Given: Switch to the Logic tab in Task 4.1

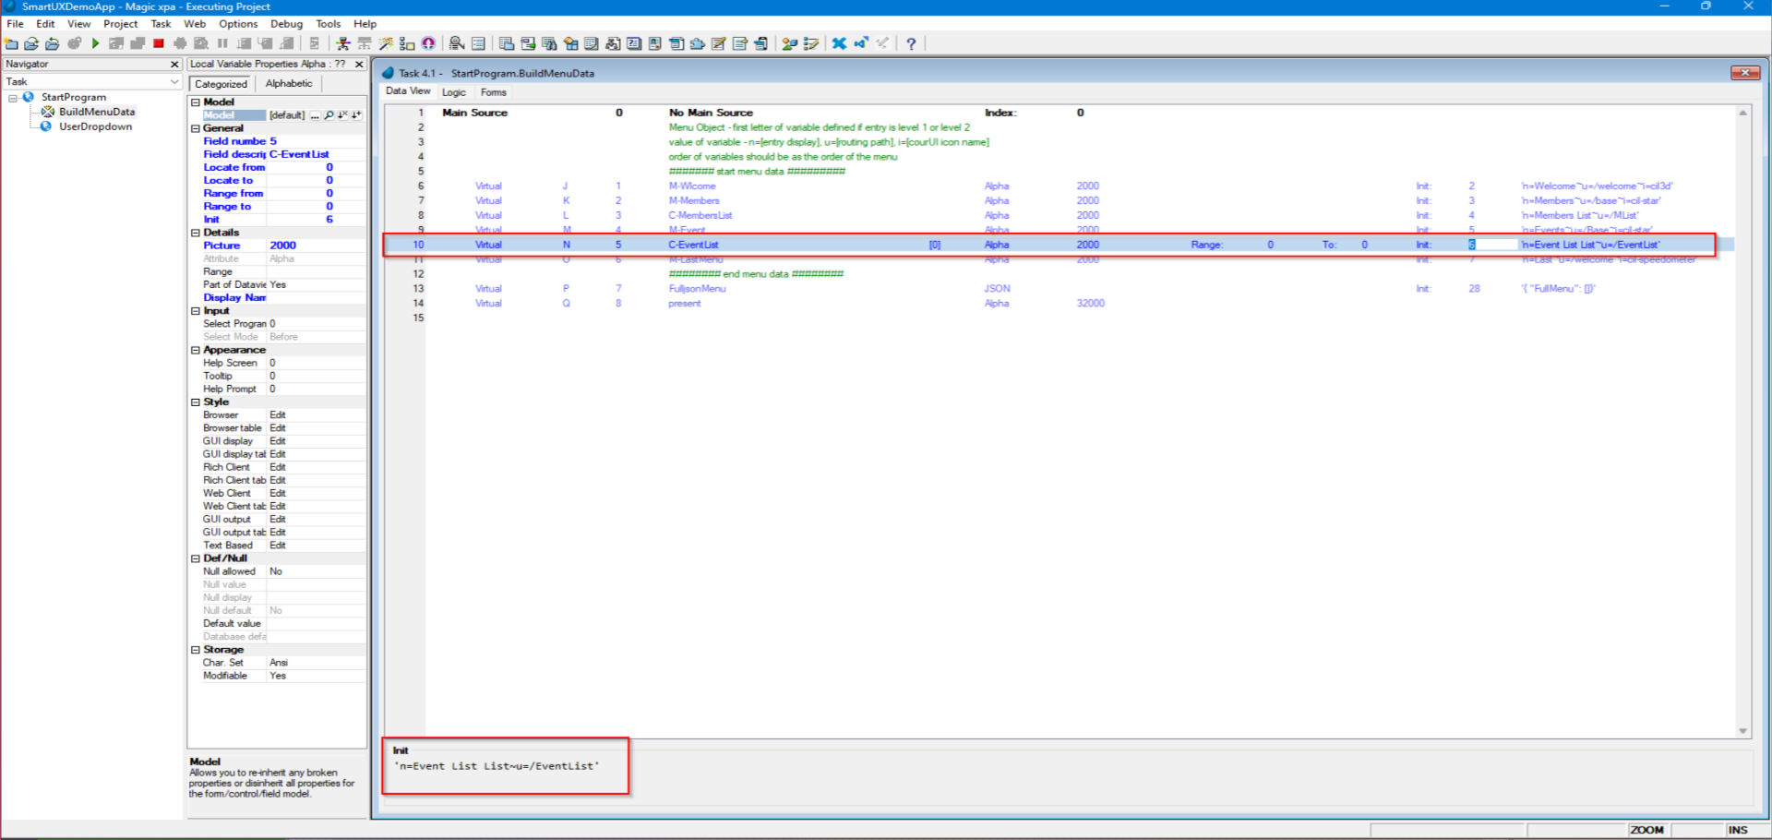Looking at the screenshot, I should (453, 91).
